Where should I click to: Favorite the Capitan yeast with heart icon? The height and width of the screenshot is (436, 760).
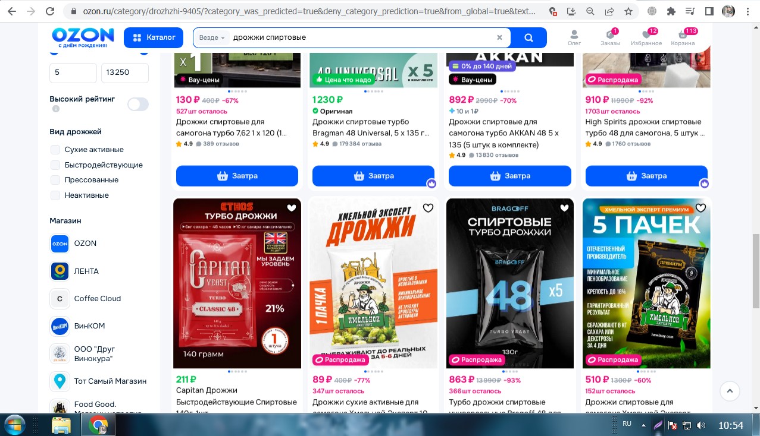(291, 208)
